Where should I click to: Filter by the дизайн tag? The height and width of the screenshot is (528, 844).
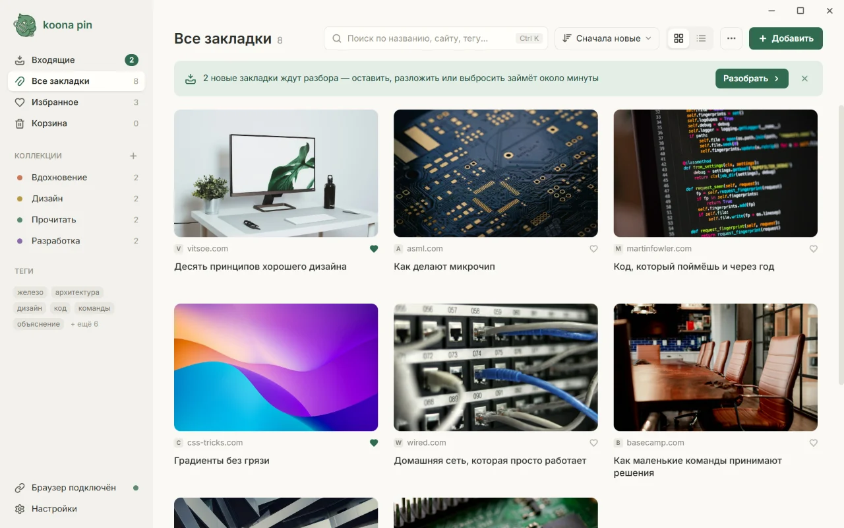pyautogui.click(x=30, y=308)
